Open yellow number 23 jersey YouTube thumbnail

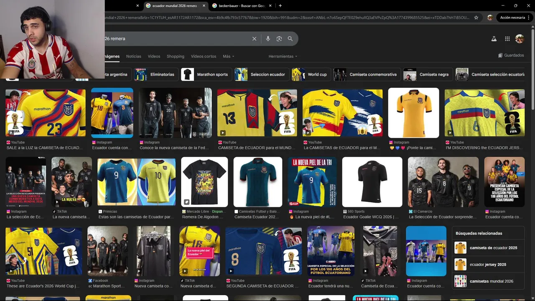(46, 112)
